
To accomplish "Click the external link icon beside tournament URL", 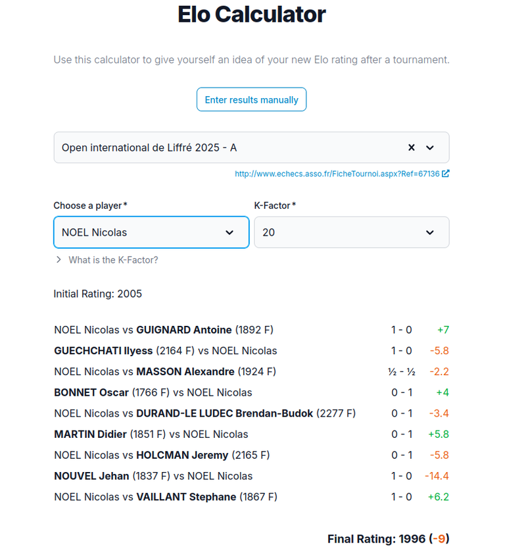I will (446, 174).
